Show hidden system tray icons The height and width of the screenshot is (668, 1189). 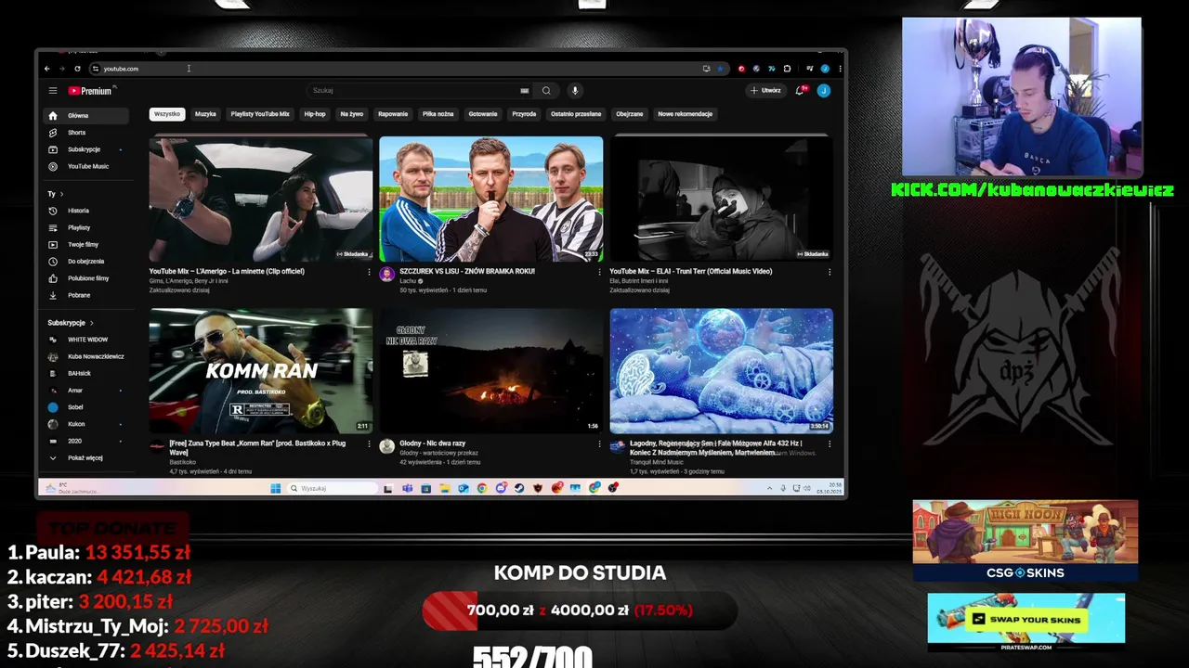pos(769,488)
